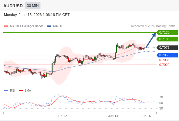The height and width of the screenshot is (121, 179).
Task: Toggle the RSI legend entry
Action: [x=10, y=91]
